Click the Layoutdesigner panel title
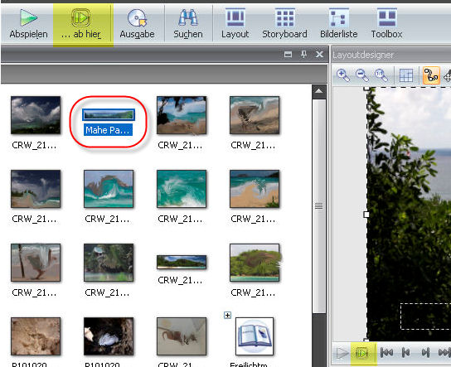The height and width of the screenshot is (367, 451). click(362, 55)
